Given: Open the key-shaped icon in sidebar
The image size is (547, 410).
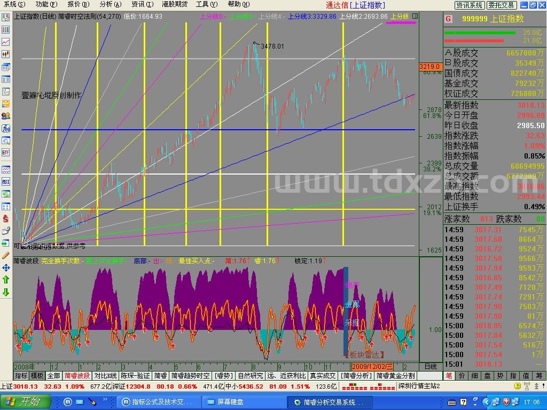Looking at the screenshot, I should coord(5,231).
